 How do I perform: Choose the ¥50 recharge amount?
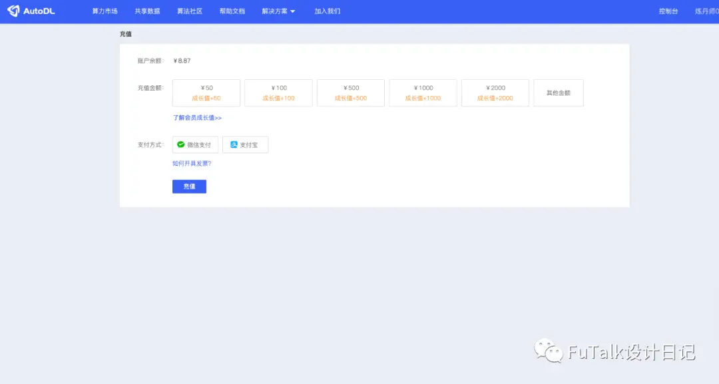click(206, 93)
